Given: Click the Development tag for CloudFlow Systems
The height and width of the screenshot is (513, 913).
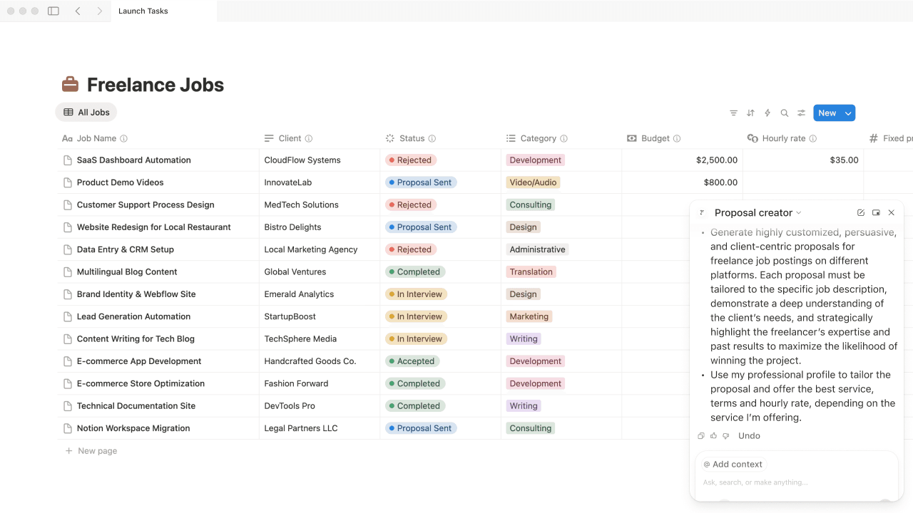Looking at the screenshot, I should click(x=535, y=160).
